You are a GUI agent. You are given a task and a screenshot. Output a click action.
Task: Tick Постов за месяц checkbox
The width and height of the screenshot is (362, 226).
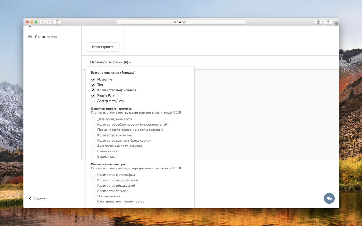93,196
